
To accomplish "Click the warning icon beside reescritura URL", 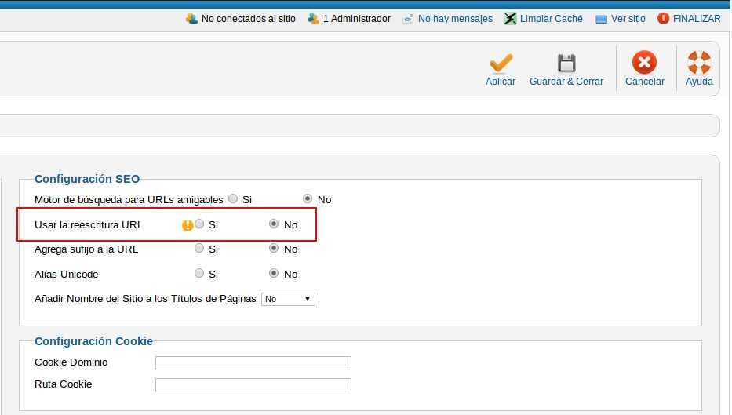I will tap(188, 225).
